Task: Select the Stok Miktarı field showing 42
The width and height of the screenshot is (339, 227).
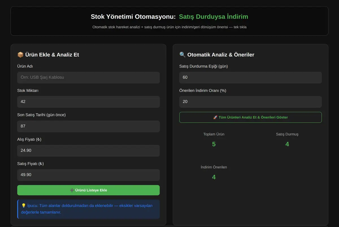Action: (x=88, y=102)
